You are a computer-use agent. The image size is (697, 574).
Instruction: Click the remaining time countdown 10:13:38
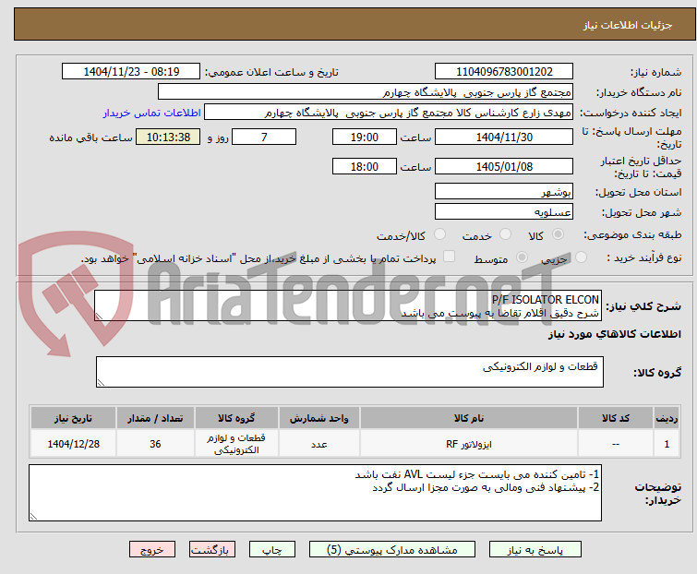[x=168, y=137]
